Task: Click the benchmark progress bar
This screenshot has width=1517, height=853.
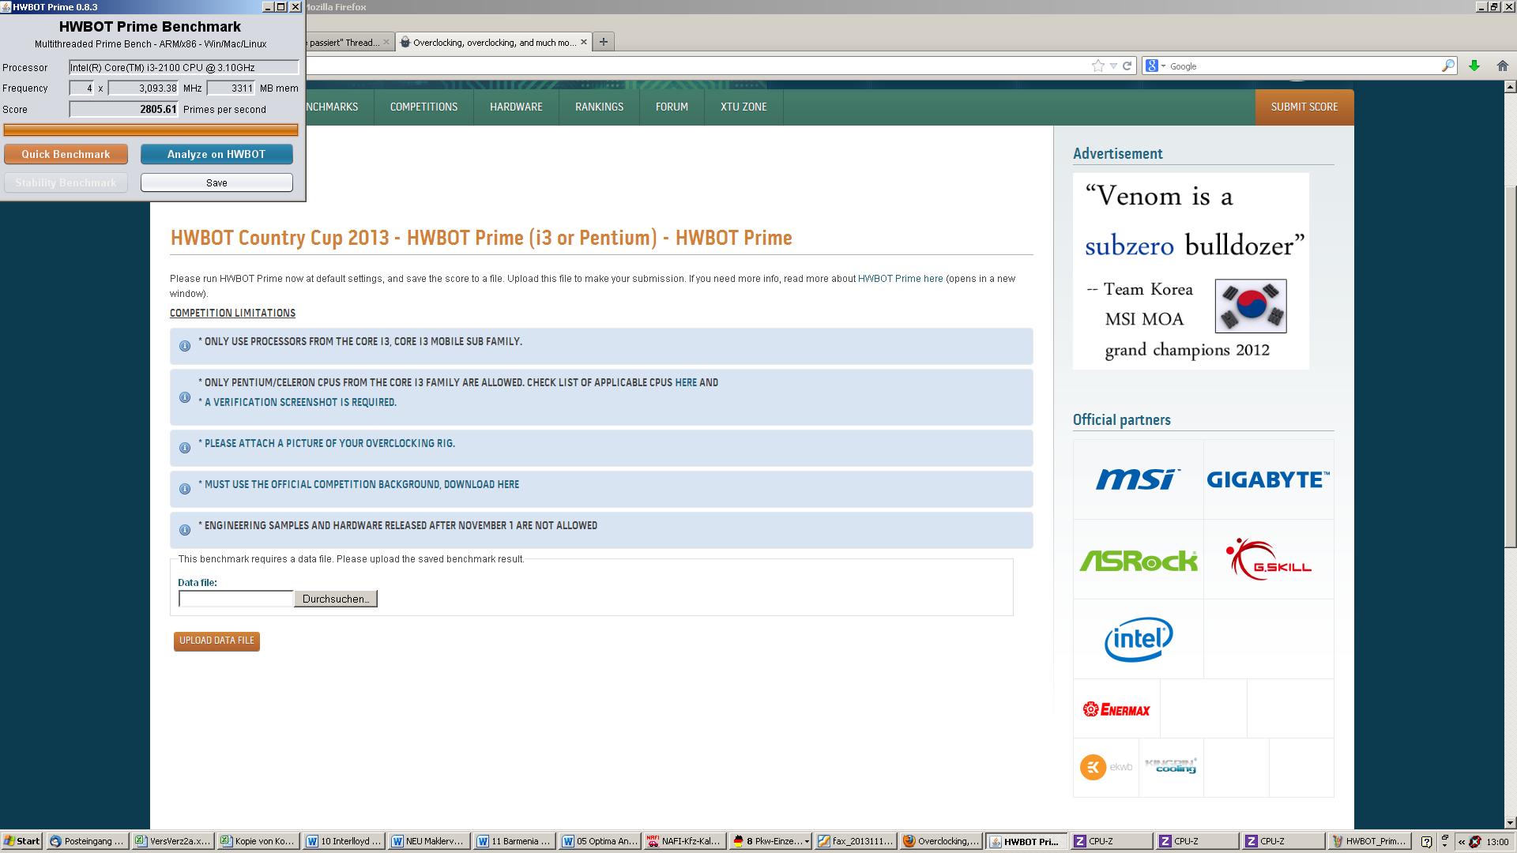Action: point(150,130)
